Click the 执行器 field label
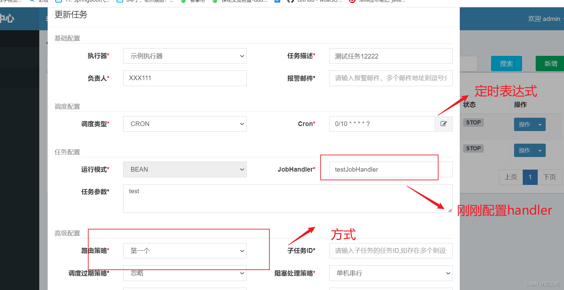Screen dimensions: 564x290 click(98, 56)
